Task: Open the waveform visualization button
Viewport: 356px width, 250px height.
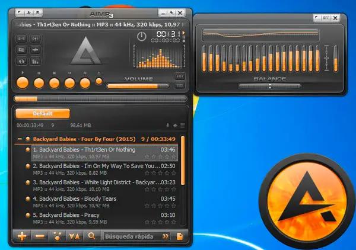Action: click(x=35, y=50)
